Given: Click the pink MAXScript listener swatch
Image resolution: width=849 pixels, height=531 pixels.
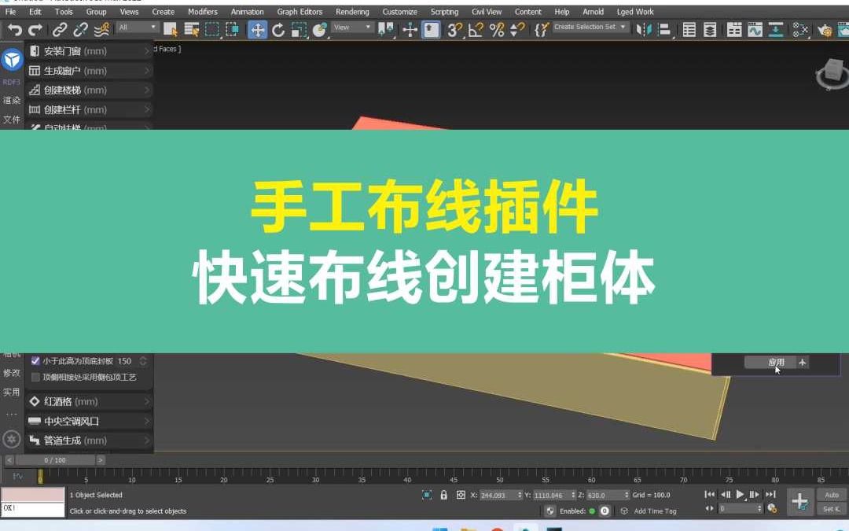Looking at the screenshot, I should pos(32,495).
